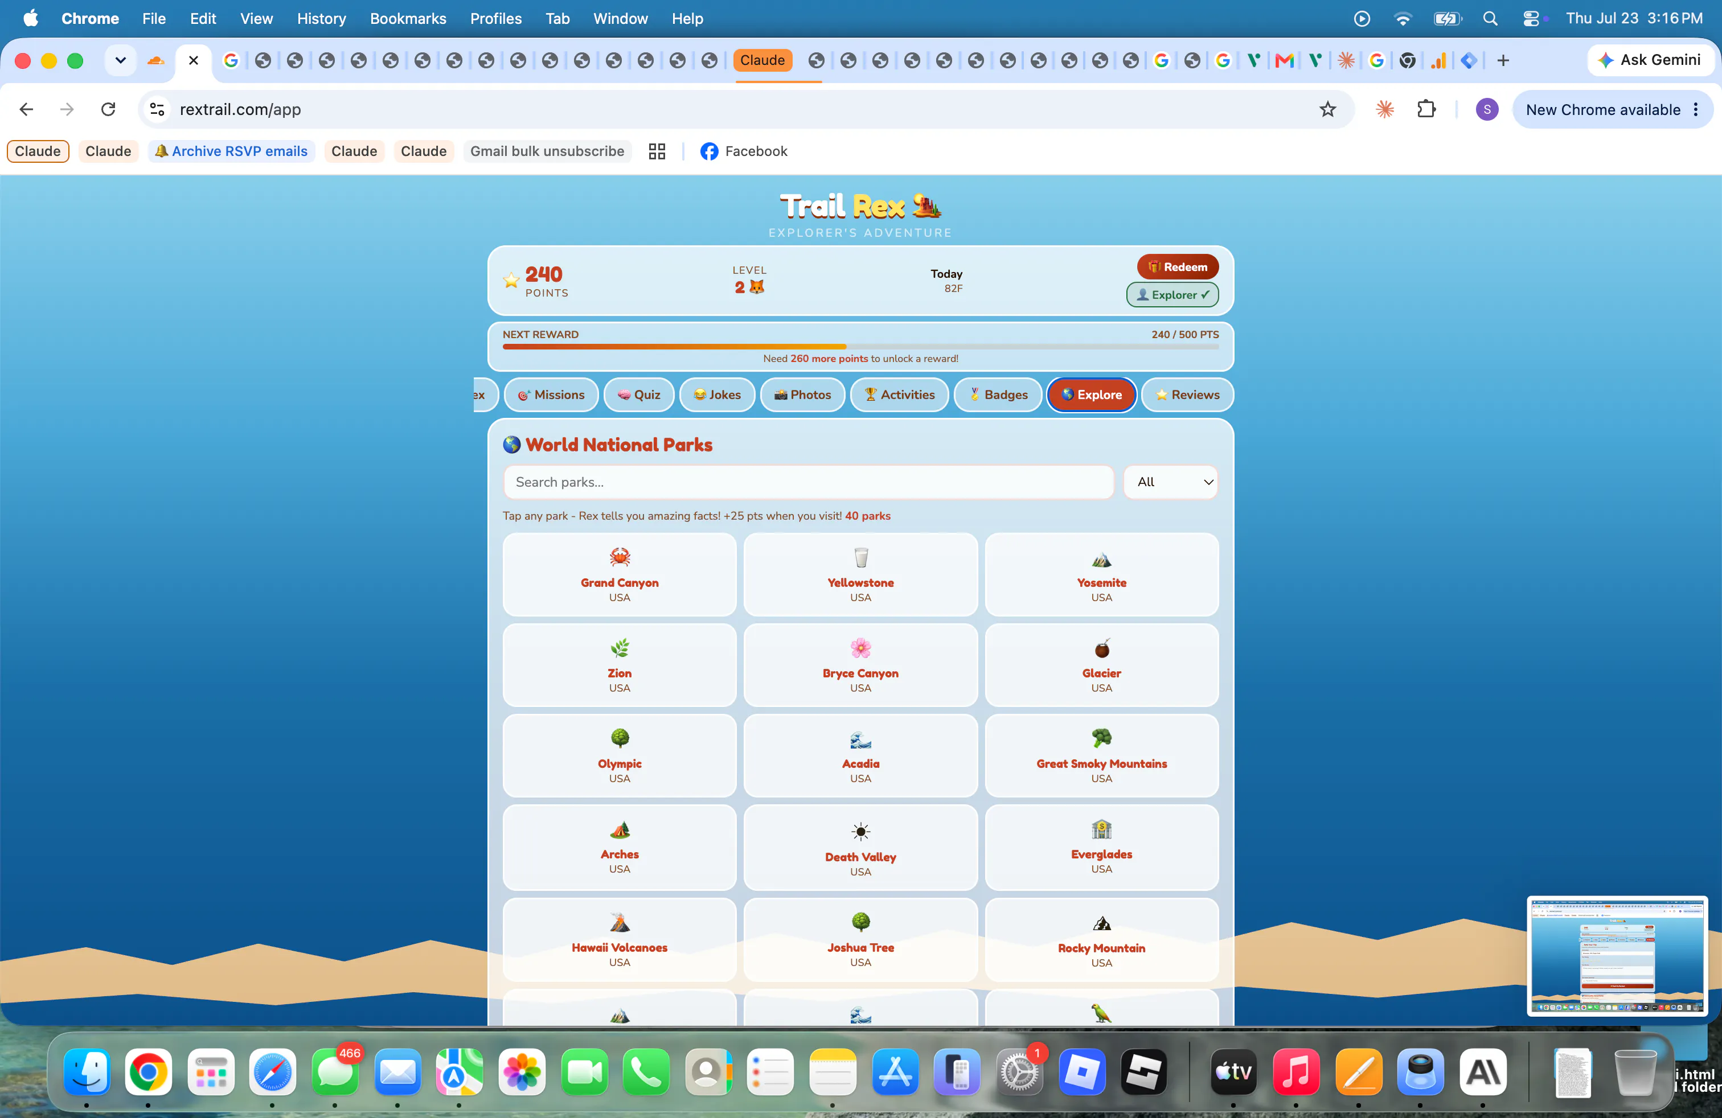Click the Claude extension icon in toolbar
Image resolution: width=1722 pixels, height=1118 pixels.
1384,110
